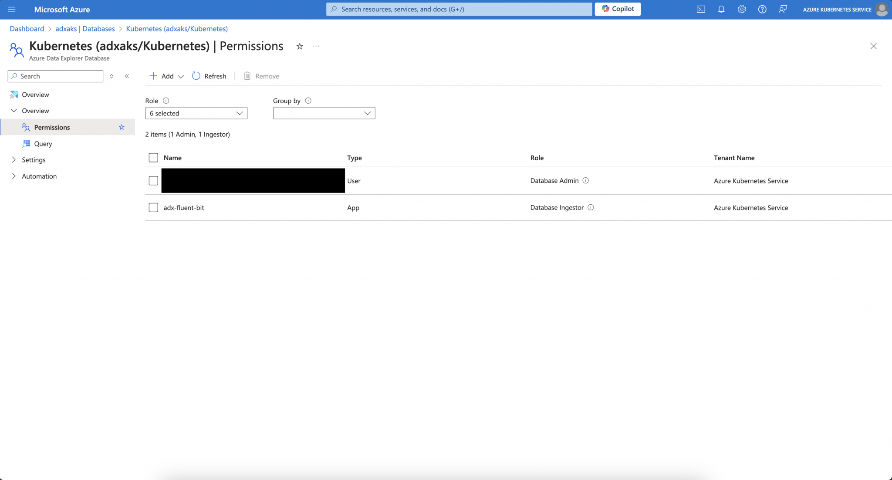Screen dimensions: 892x480
Task: Open the hamburger portal menu
Action: click(12, 9)
